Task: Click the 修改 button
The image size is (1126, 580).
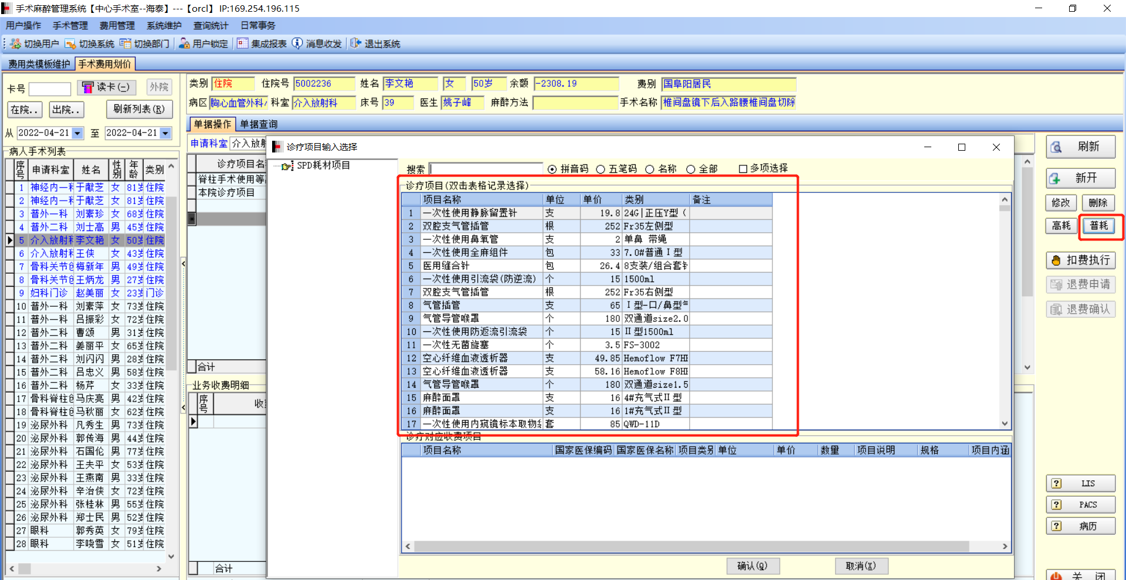Action: [1061, 203]
